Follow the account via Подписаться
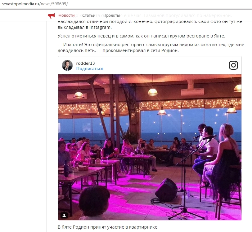This screenshot has height=232, width=252. [x=90, y=69]
